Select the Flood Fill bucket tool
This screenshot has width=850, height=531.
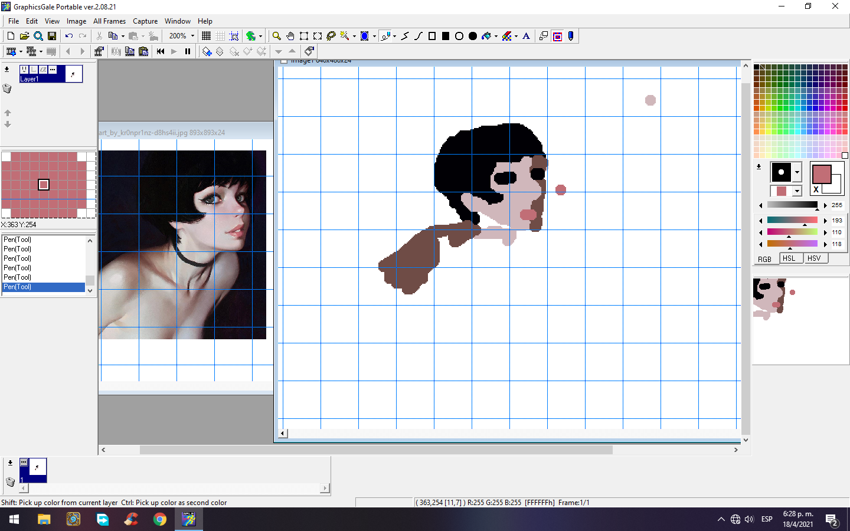pos(486,36)
